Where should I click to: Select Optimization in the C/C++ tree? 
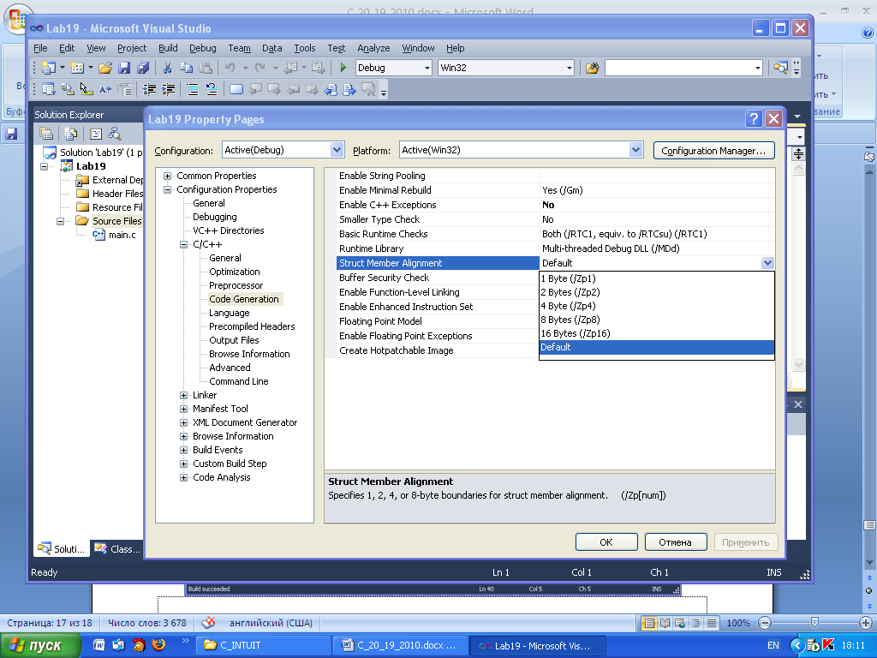tap(235, 272)
